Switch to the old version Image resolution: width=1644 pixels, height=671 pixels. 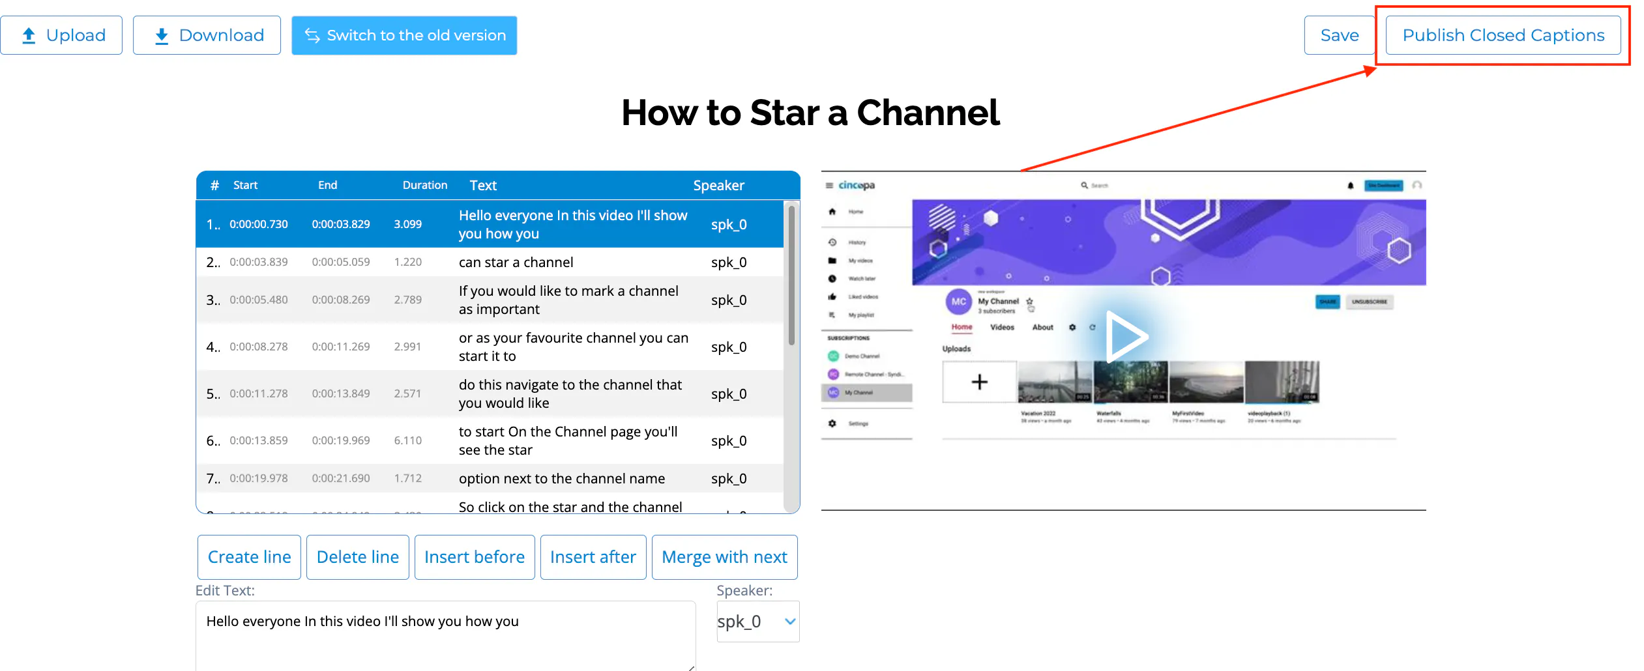click(x=404, y=35)
